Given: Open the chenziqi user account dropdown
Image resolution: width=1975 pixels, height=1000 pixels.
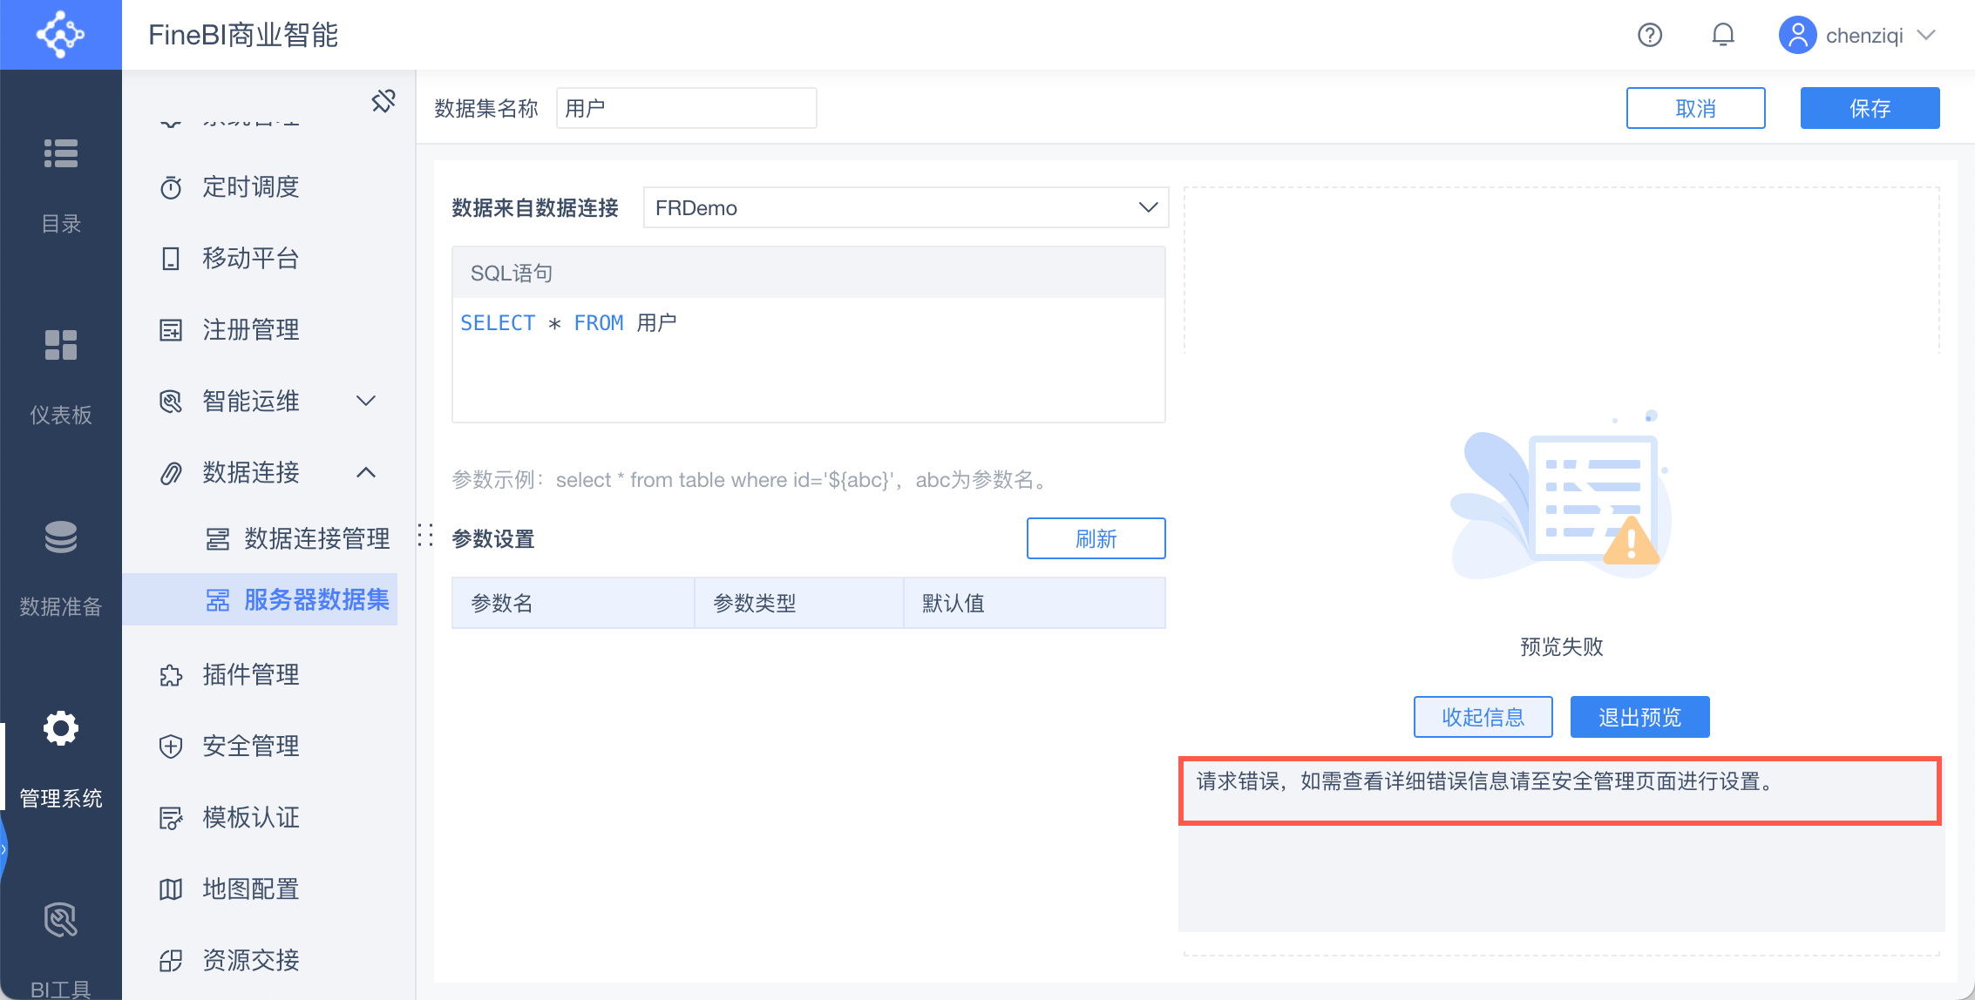Looking at the screenshot, I should [1857, 35].
